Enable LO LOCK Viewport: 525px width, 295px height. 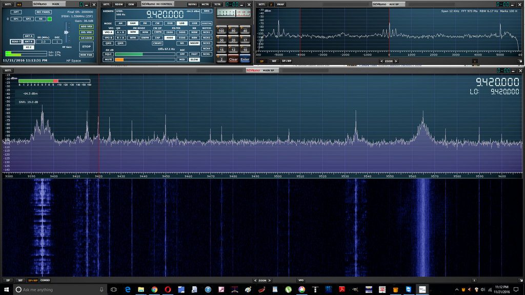(86, 38)
